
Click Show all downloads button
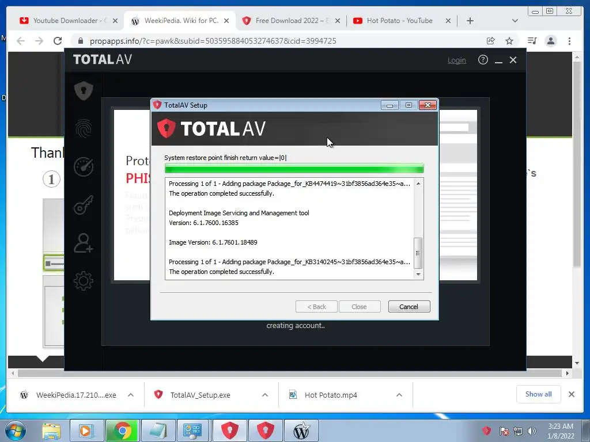point(539,394)
